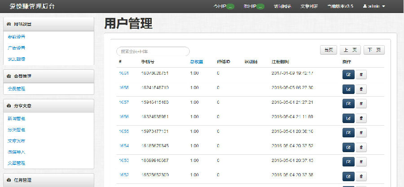Open user ID link 1656
Viewport: 404px width, 187px height.
point(124,117)
